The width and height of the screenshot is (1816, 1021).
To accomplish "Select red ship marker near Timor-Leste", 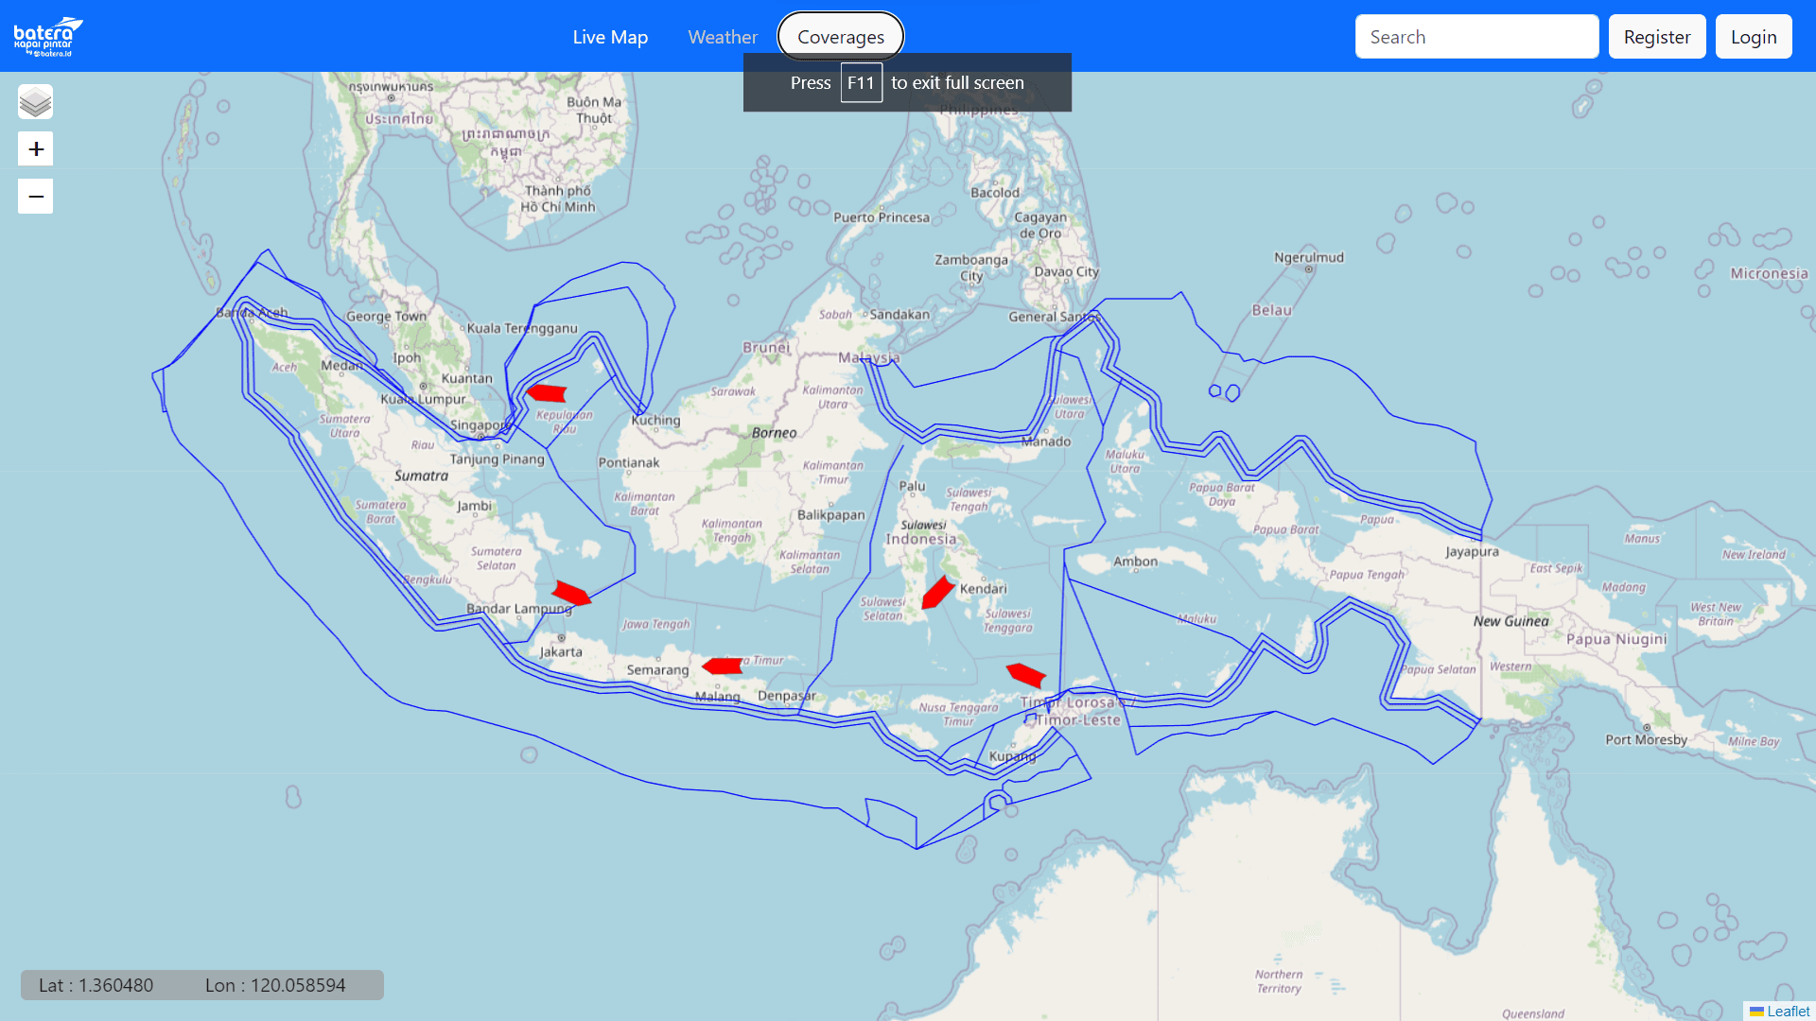I will click(1025, 674).
